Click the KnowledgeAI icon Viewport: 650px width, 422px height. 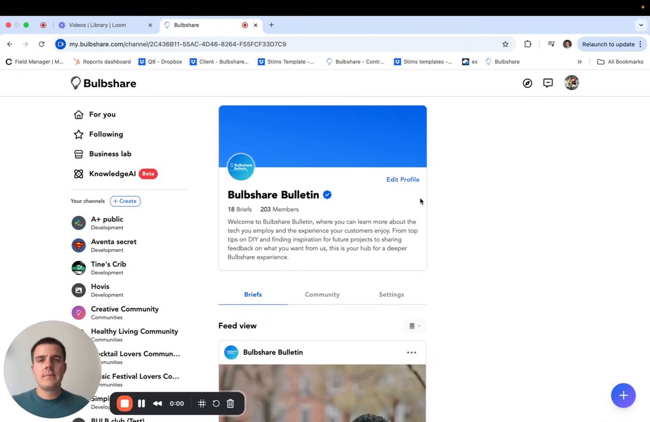coord(79,174)
